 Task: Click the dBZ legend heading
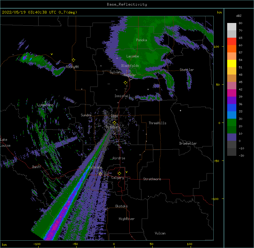[239, 16]
